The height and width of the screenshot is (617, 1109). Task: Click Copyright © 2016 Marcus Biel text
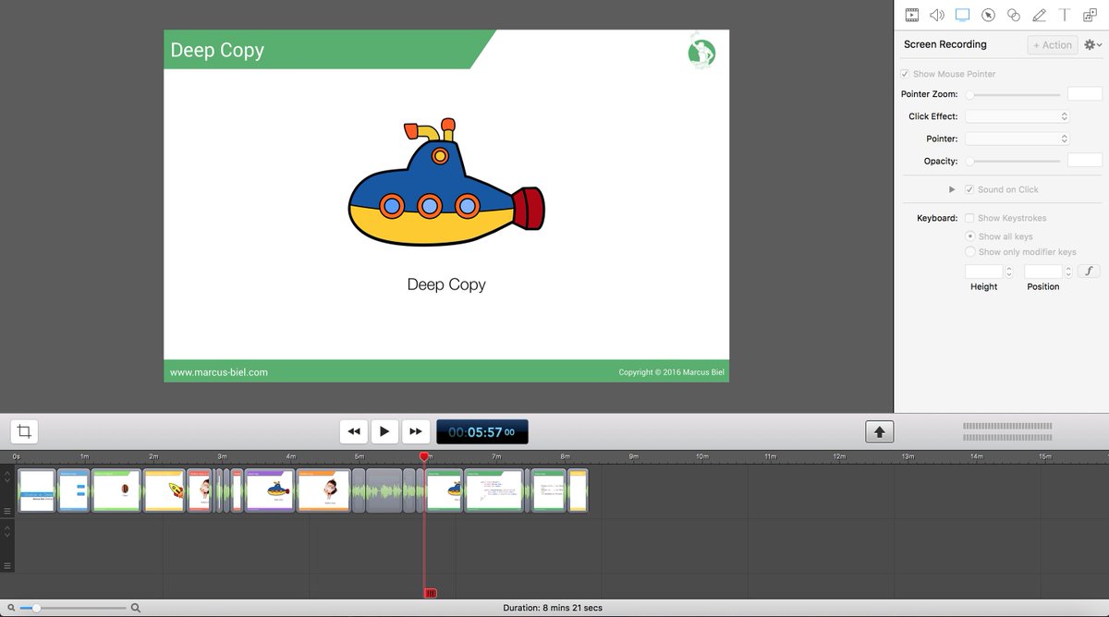click(x=672, y=372)
